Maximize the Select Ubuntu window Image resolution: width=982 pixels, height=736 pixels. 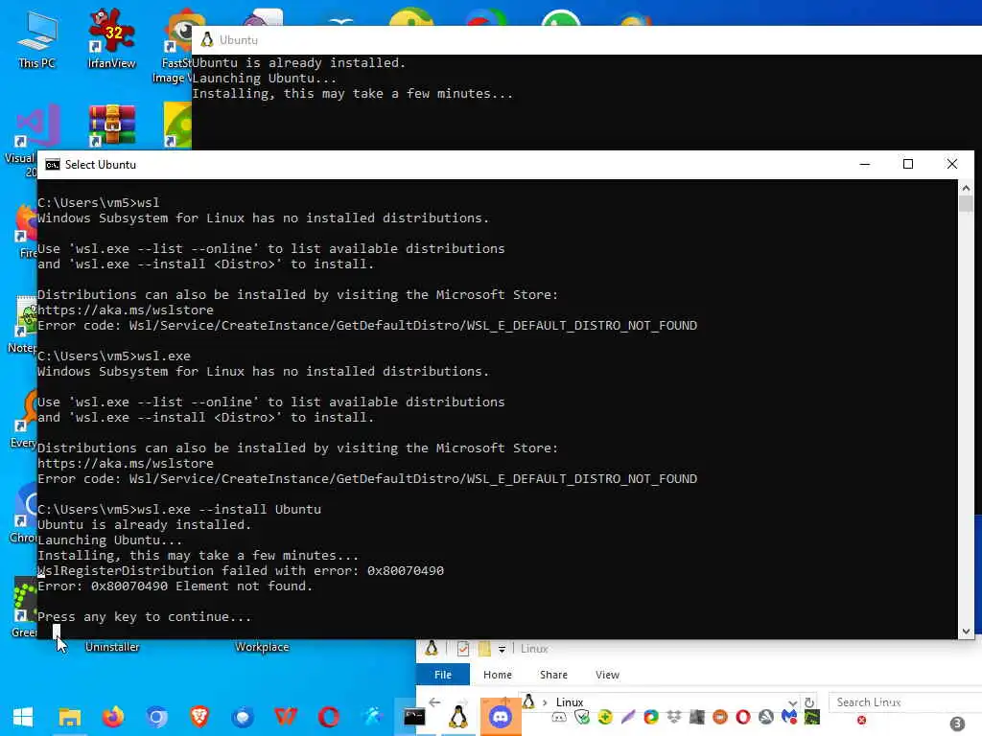(x=908, y=165)
